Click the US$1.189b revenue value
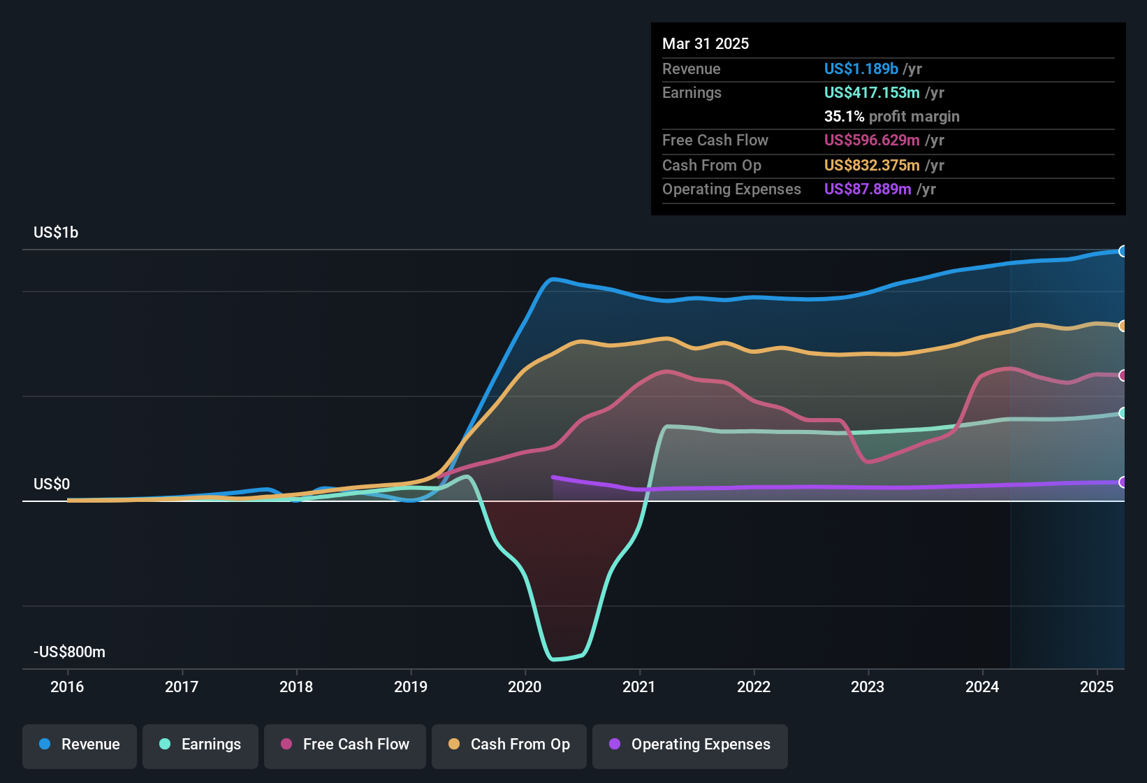 [x=861, y=69]
